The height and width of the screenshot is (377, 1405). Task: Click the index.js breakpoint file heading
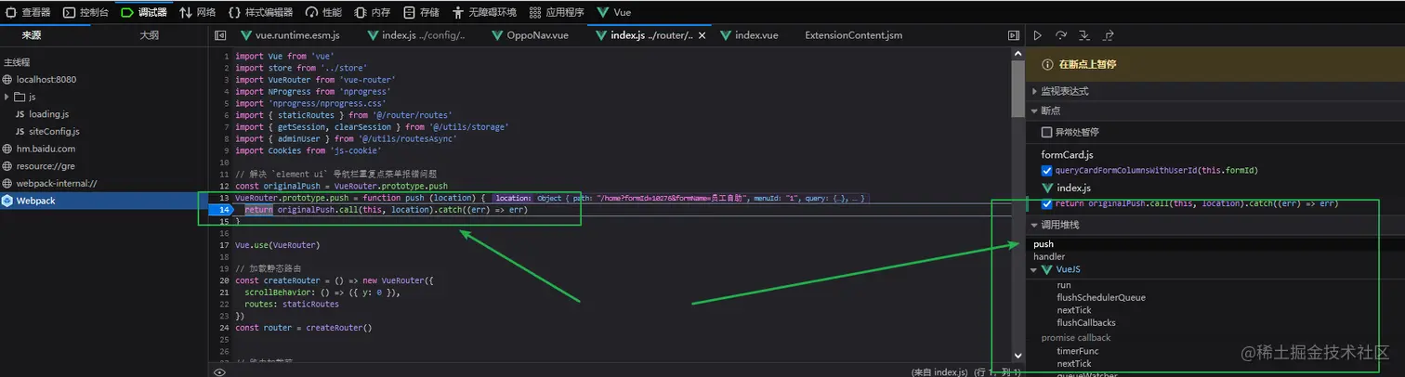tap(1073, 188)
